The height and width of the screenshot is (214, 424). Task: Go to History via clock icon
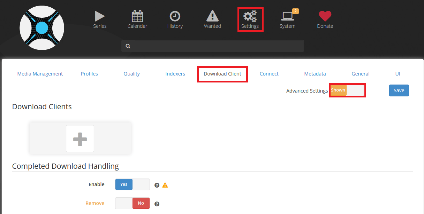coord(175,17)
